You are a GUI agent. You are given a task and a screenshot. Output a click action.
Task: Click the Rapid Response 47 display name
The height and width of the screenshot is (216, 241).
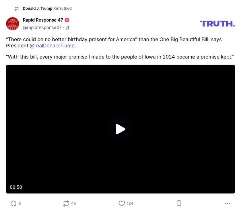[x=42, y=20]
